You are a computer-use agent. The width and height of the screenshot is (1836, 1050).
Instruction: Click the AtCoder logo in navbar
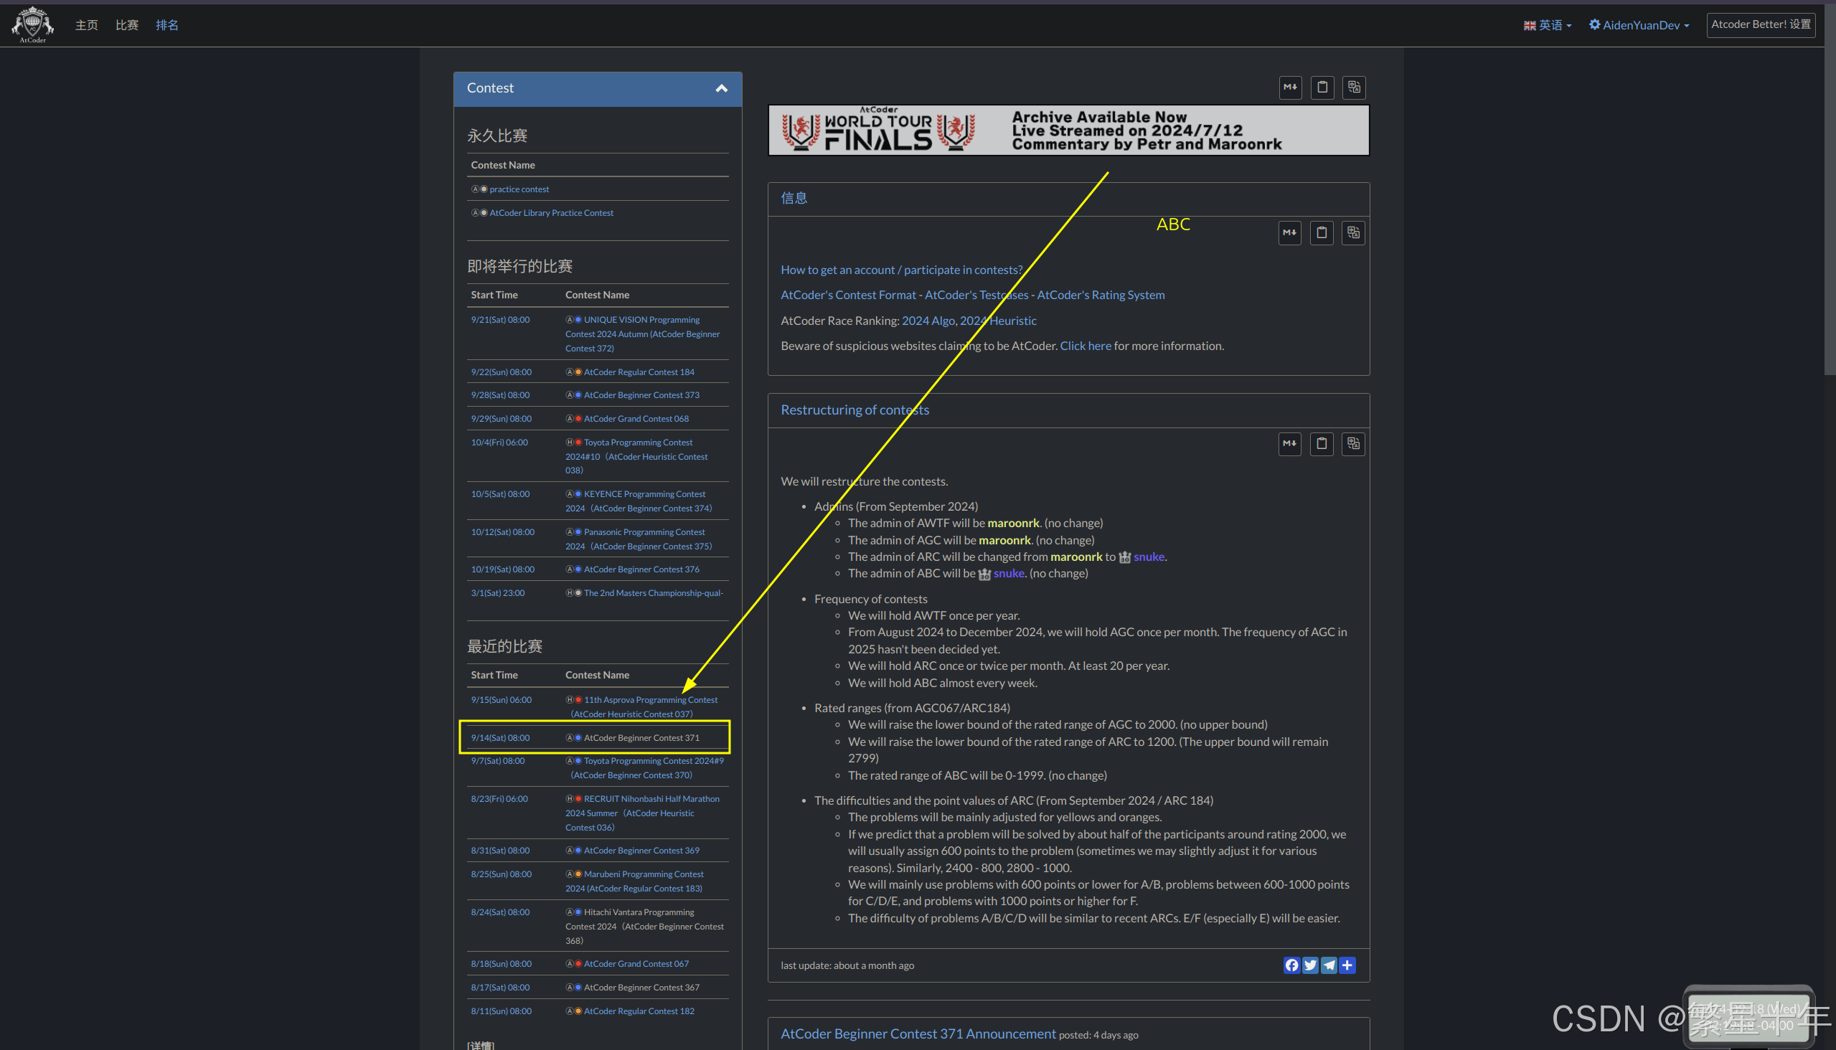[32, 25]
